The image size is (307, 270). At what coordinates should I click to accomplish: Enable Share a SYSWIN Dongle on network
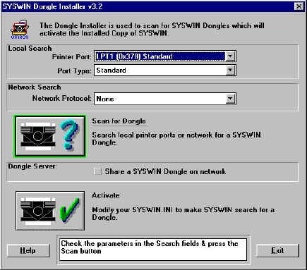coord(97,171)
